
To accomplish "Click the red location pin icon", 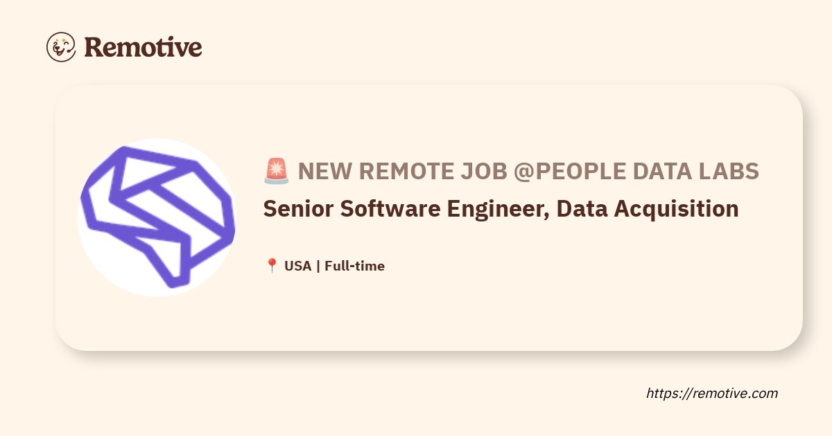I will [272, 266].
